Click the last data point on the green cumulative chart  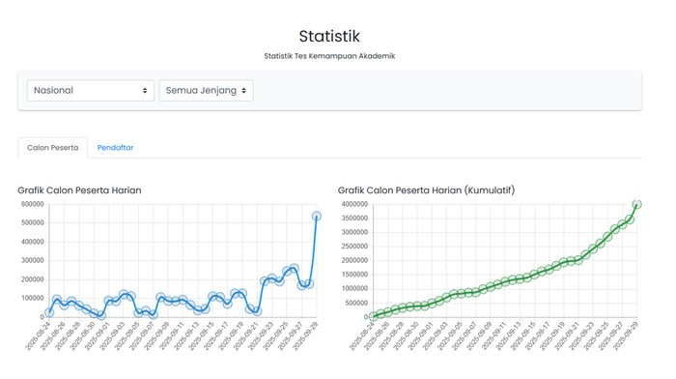tap(636, 204)
